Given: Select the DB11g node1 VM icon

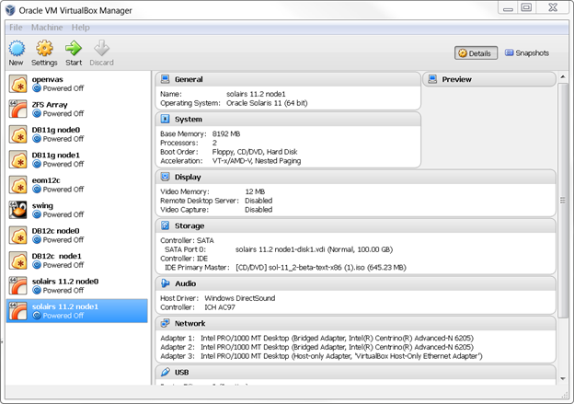Looking at the screenshot, I should (x=18, y=160).
